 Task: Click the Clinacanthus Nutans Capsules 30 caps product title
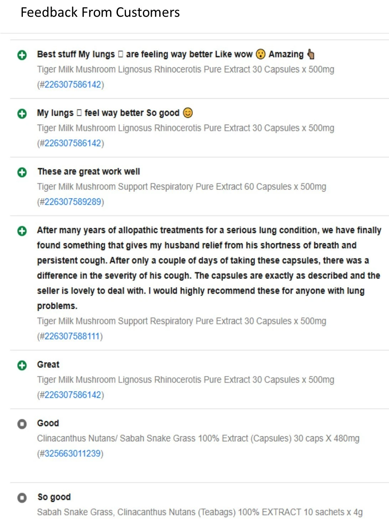pos(198,438)
